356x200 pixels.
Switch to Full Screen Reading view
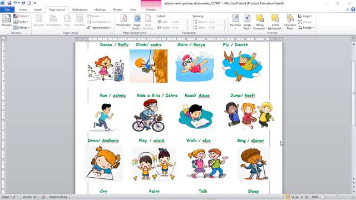click(293, 197)
